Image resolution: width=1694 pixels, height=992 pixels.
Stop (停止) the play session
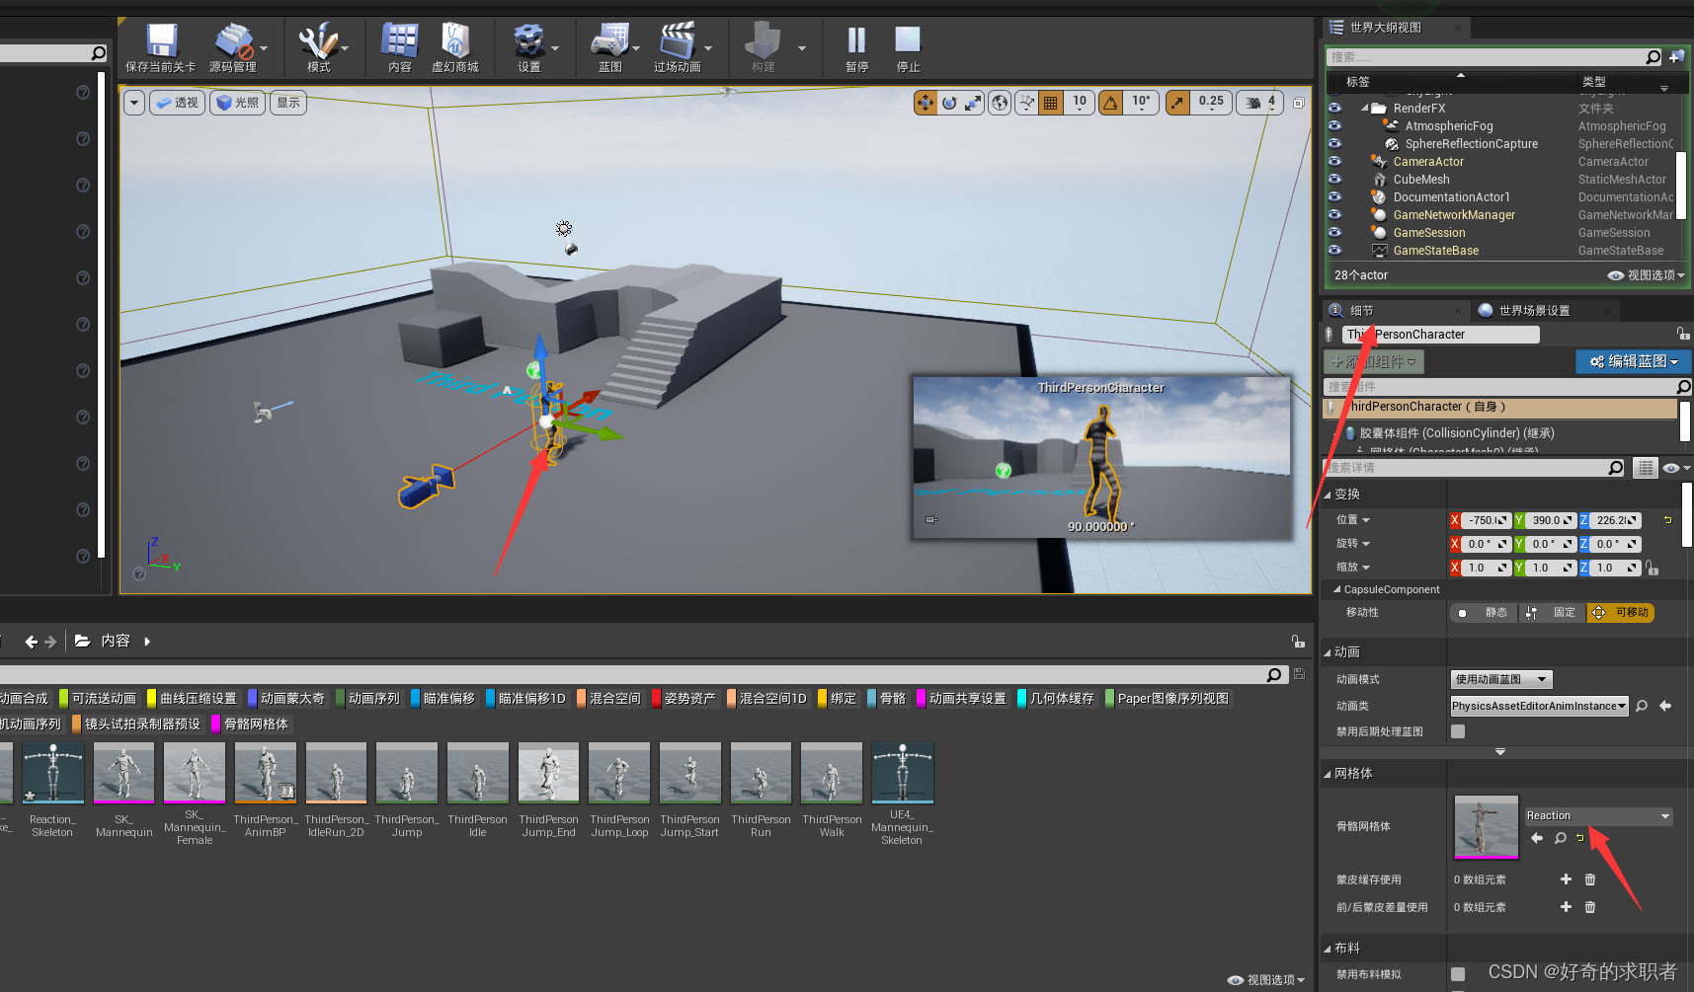click(908, 47)
